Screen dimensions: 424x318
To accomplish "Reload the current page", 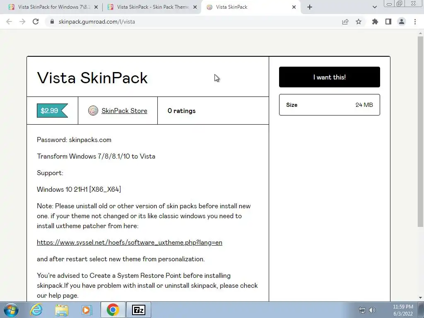I will pyautogui.click(x=36, y=22).
